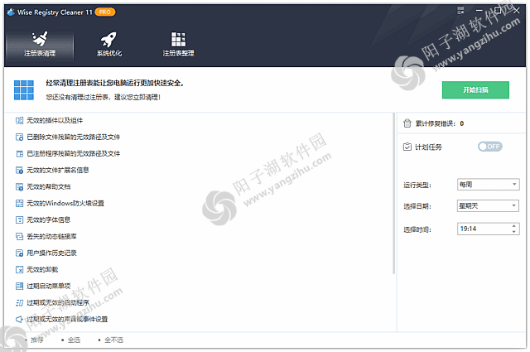530x352 pixels.
Task: Click the 全不选 link
Action: [x=114, y=340]
